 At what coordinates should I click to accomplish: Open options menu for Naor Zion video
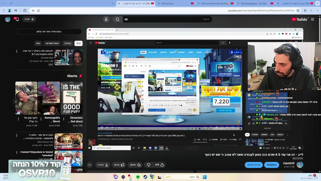(17, 135)
